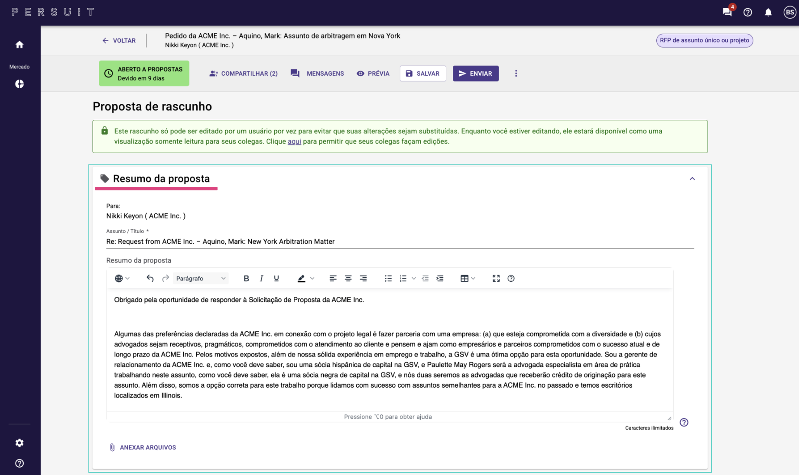Viewport: 799px width, 475px height.
Task: Click the SALVAR button
Action: tap(423, 74)
